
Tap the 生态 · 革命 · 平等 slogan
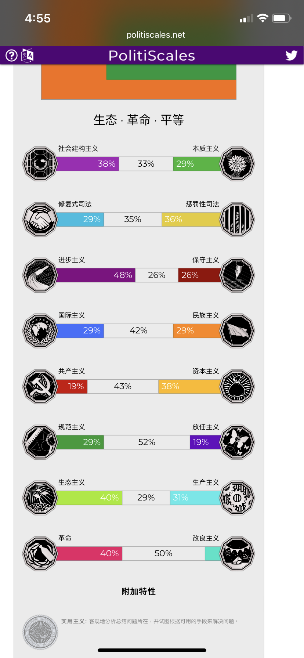point(139,120)
